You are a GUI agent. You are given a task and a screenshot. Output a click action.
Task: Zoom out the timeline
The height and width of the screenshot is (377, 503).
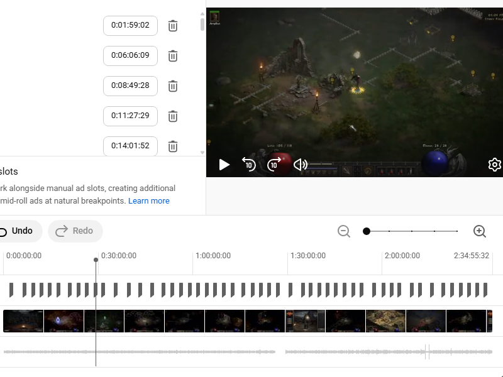[343, 231]
